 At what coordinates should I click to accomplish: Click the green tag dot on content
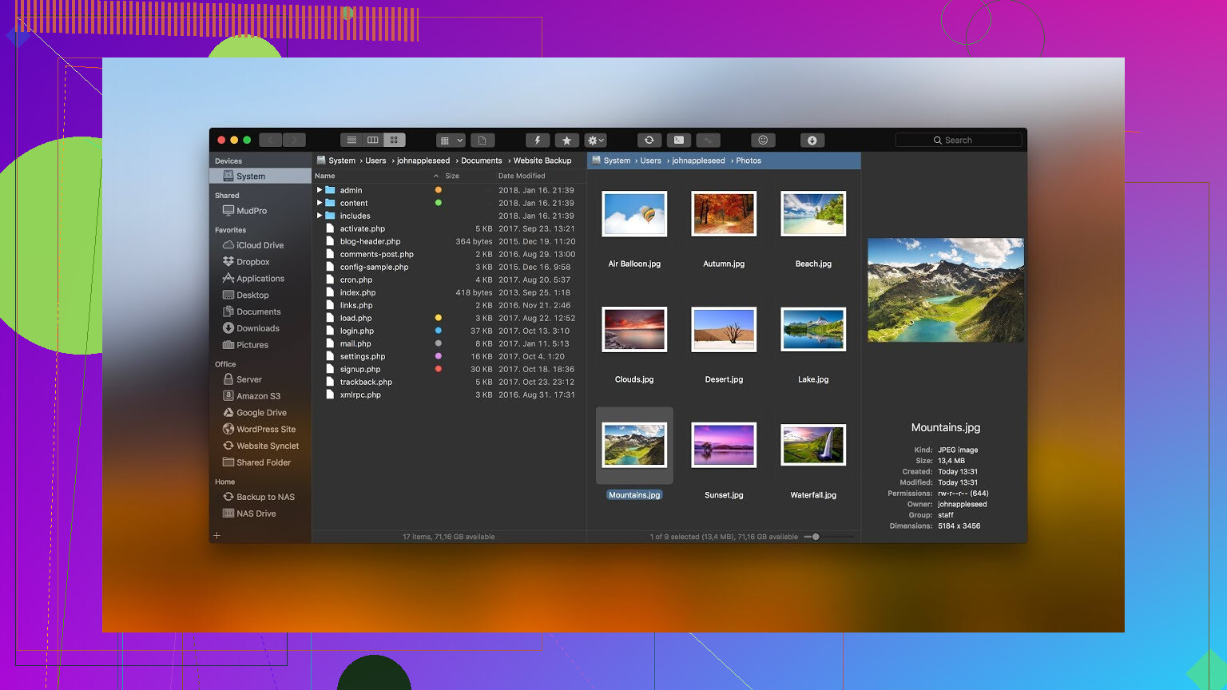[x=438, y=203]
